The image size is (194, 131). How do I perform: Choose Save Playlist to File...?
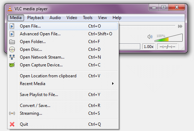(x=63, y=95)
